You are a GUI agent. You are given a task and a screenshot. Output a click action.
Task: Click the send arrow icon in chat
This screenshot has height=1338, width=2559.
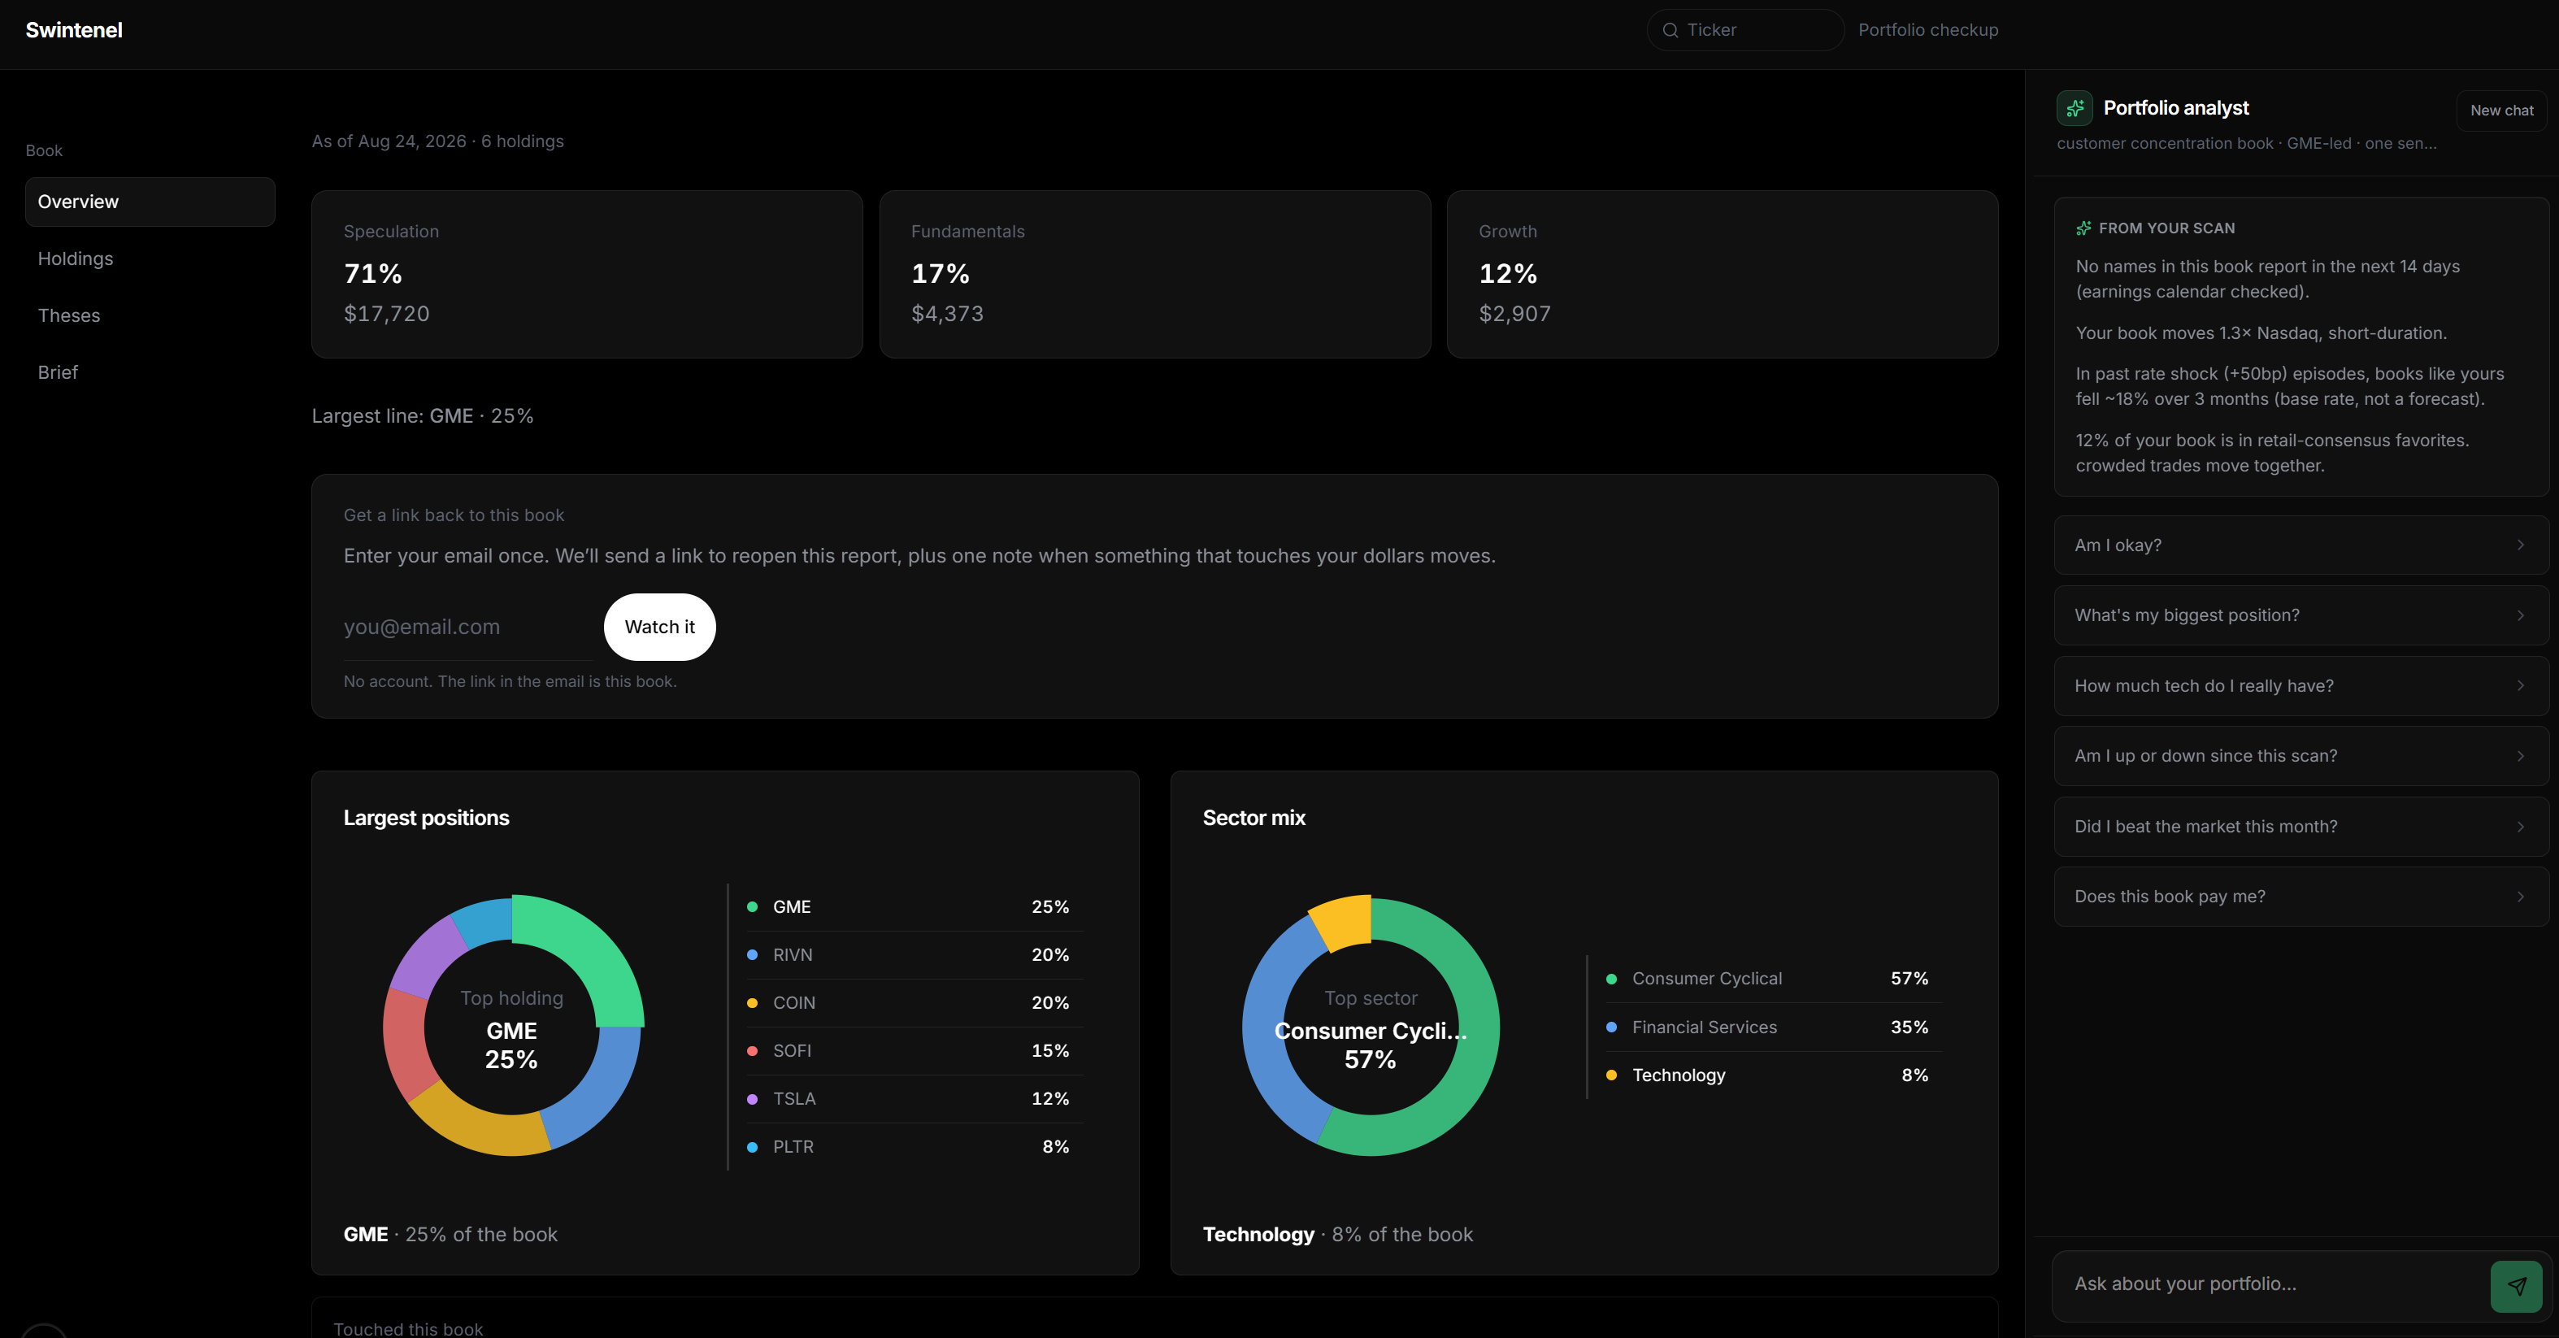(x=2516, y=1285)
